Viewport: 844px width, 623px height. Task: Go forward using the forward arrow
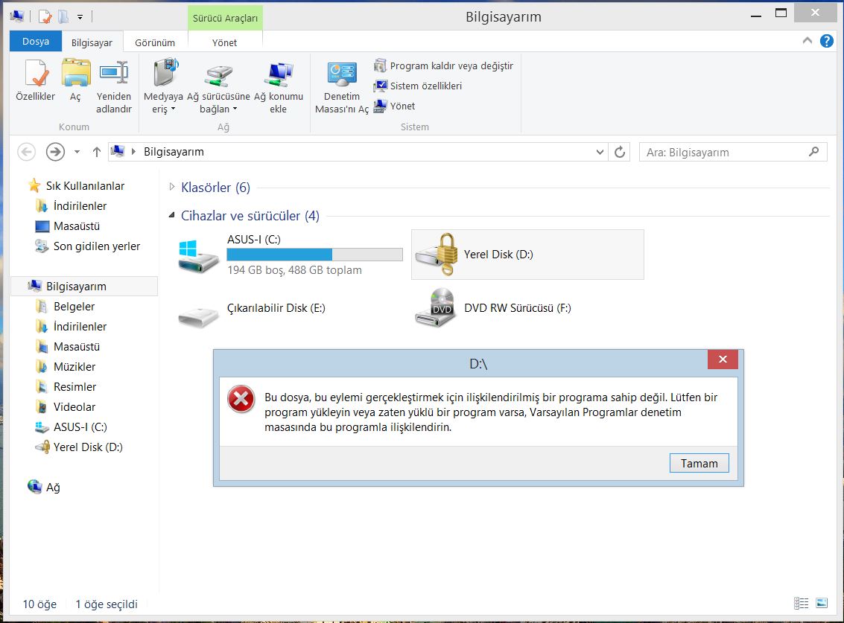click(x=55, y=152)
